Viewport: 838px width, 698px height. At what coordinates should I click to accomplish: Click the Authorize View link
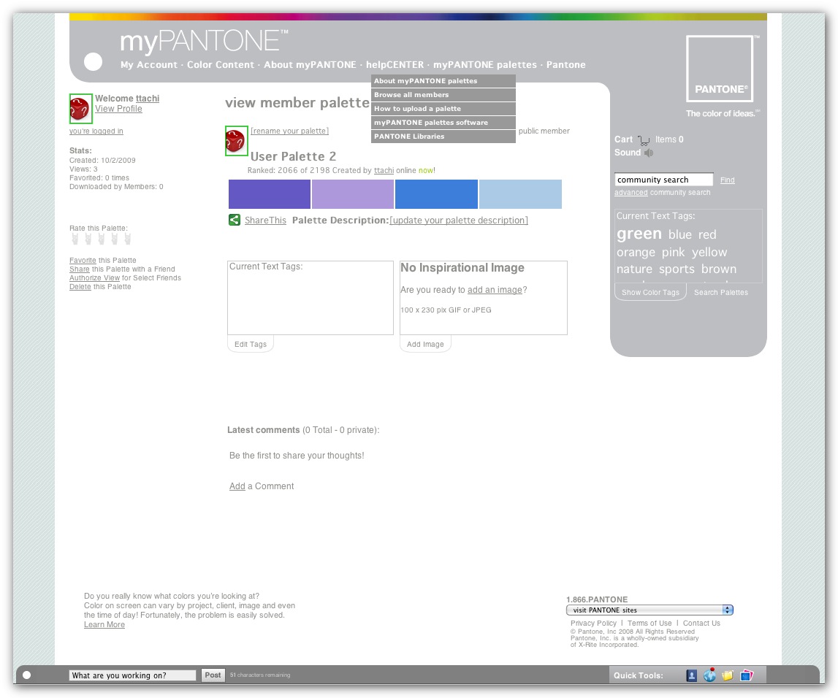click(x=94, y=278)
